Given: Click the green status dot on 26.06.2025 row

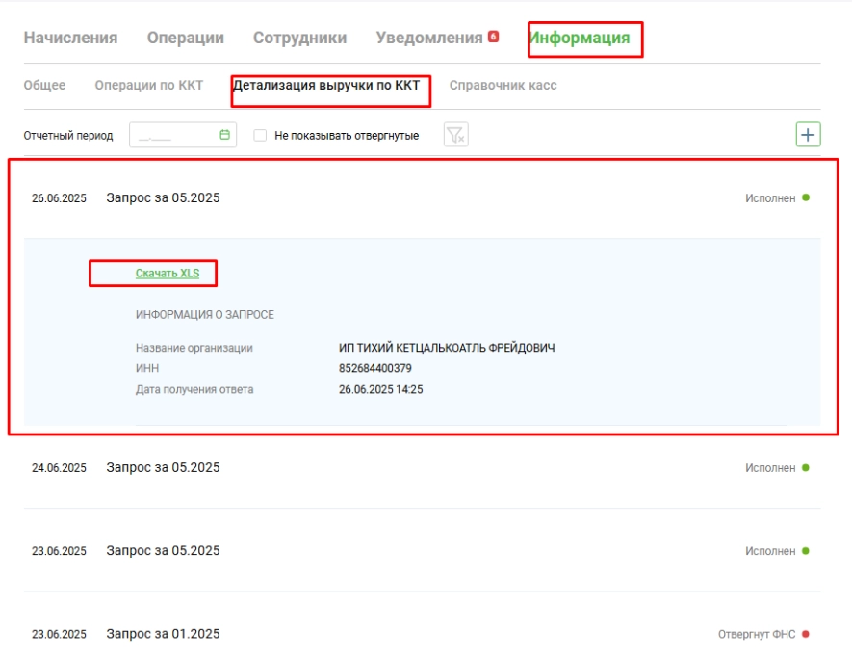Looking at the screenshot, I should click(x=806, y=197).
